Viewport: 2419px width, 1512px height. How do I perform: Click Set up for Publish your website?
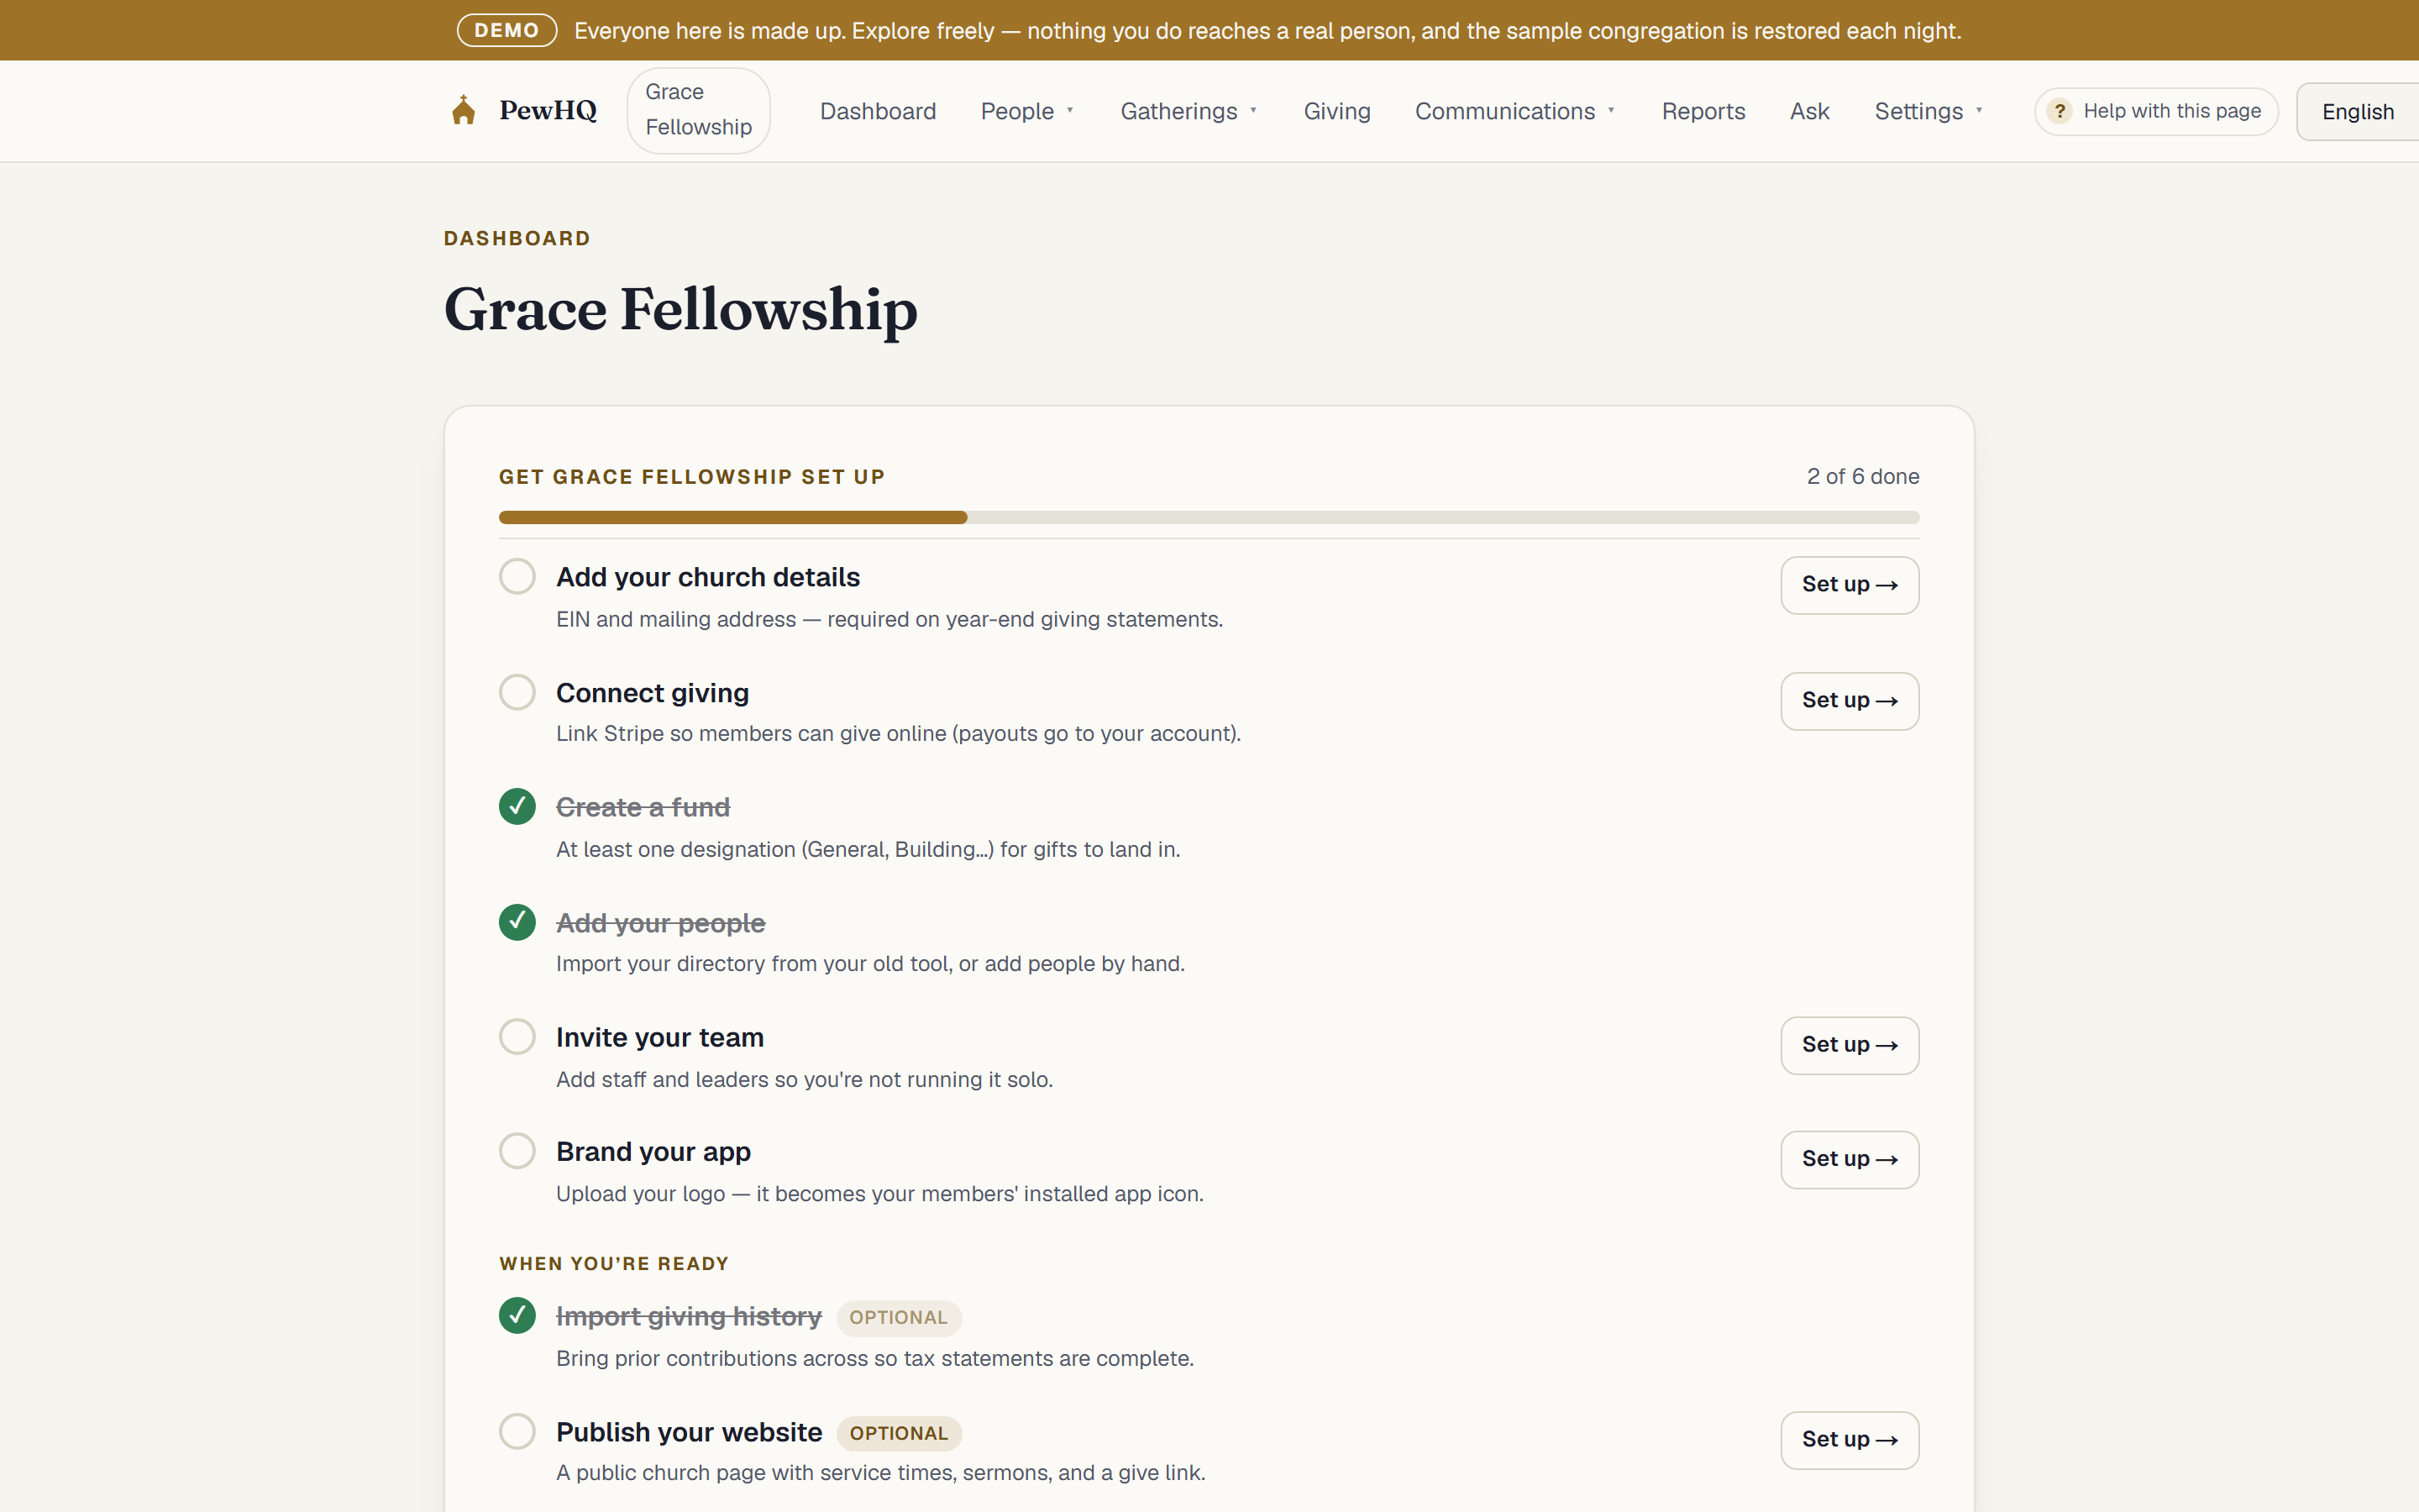pyautogui.click(x=1850, y=1440)
